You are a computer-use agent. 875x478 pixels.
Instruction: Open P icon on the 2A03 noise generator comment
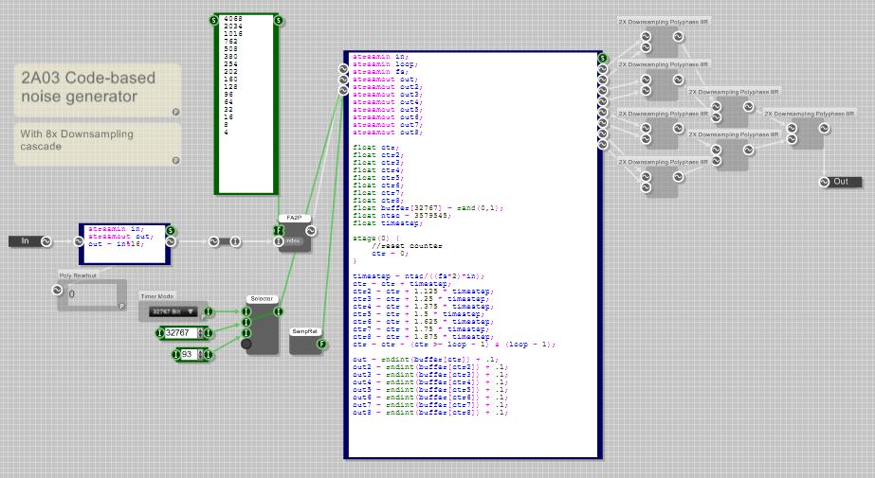(x=175, y=112)
